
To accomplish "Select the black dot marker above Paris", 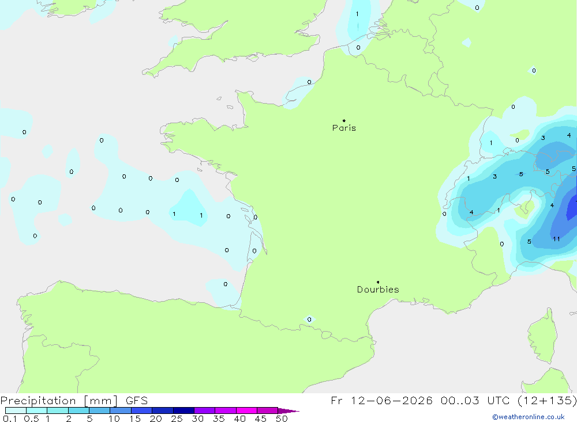I will [x=344, y=120].
